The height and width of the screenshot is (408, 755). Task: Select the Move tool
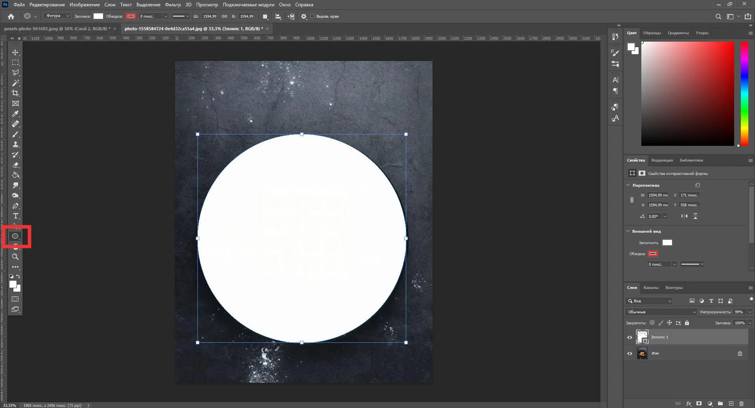click(x=15, y=52)
